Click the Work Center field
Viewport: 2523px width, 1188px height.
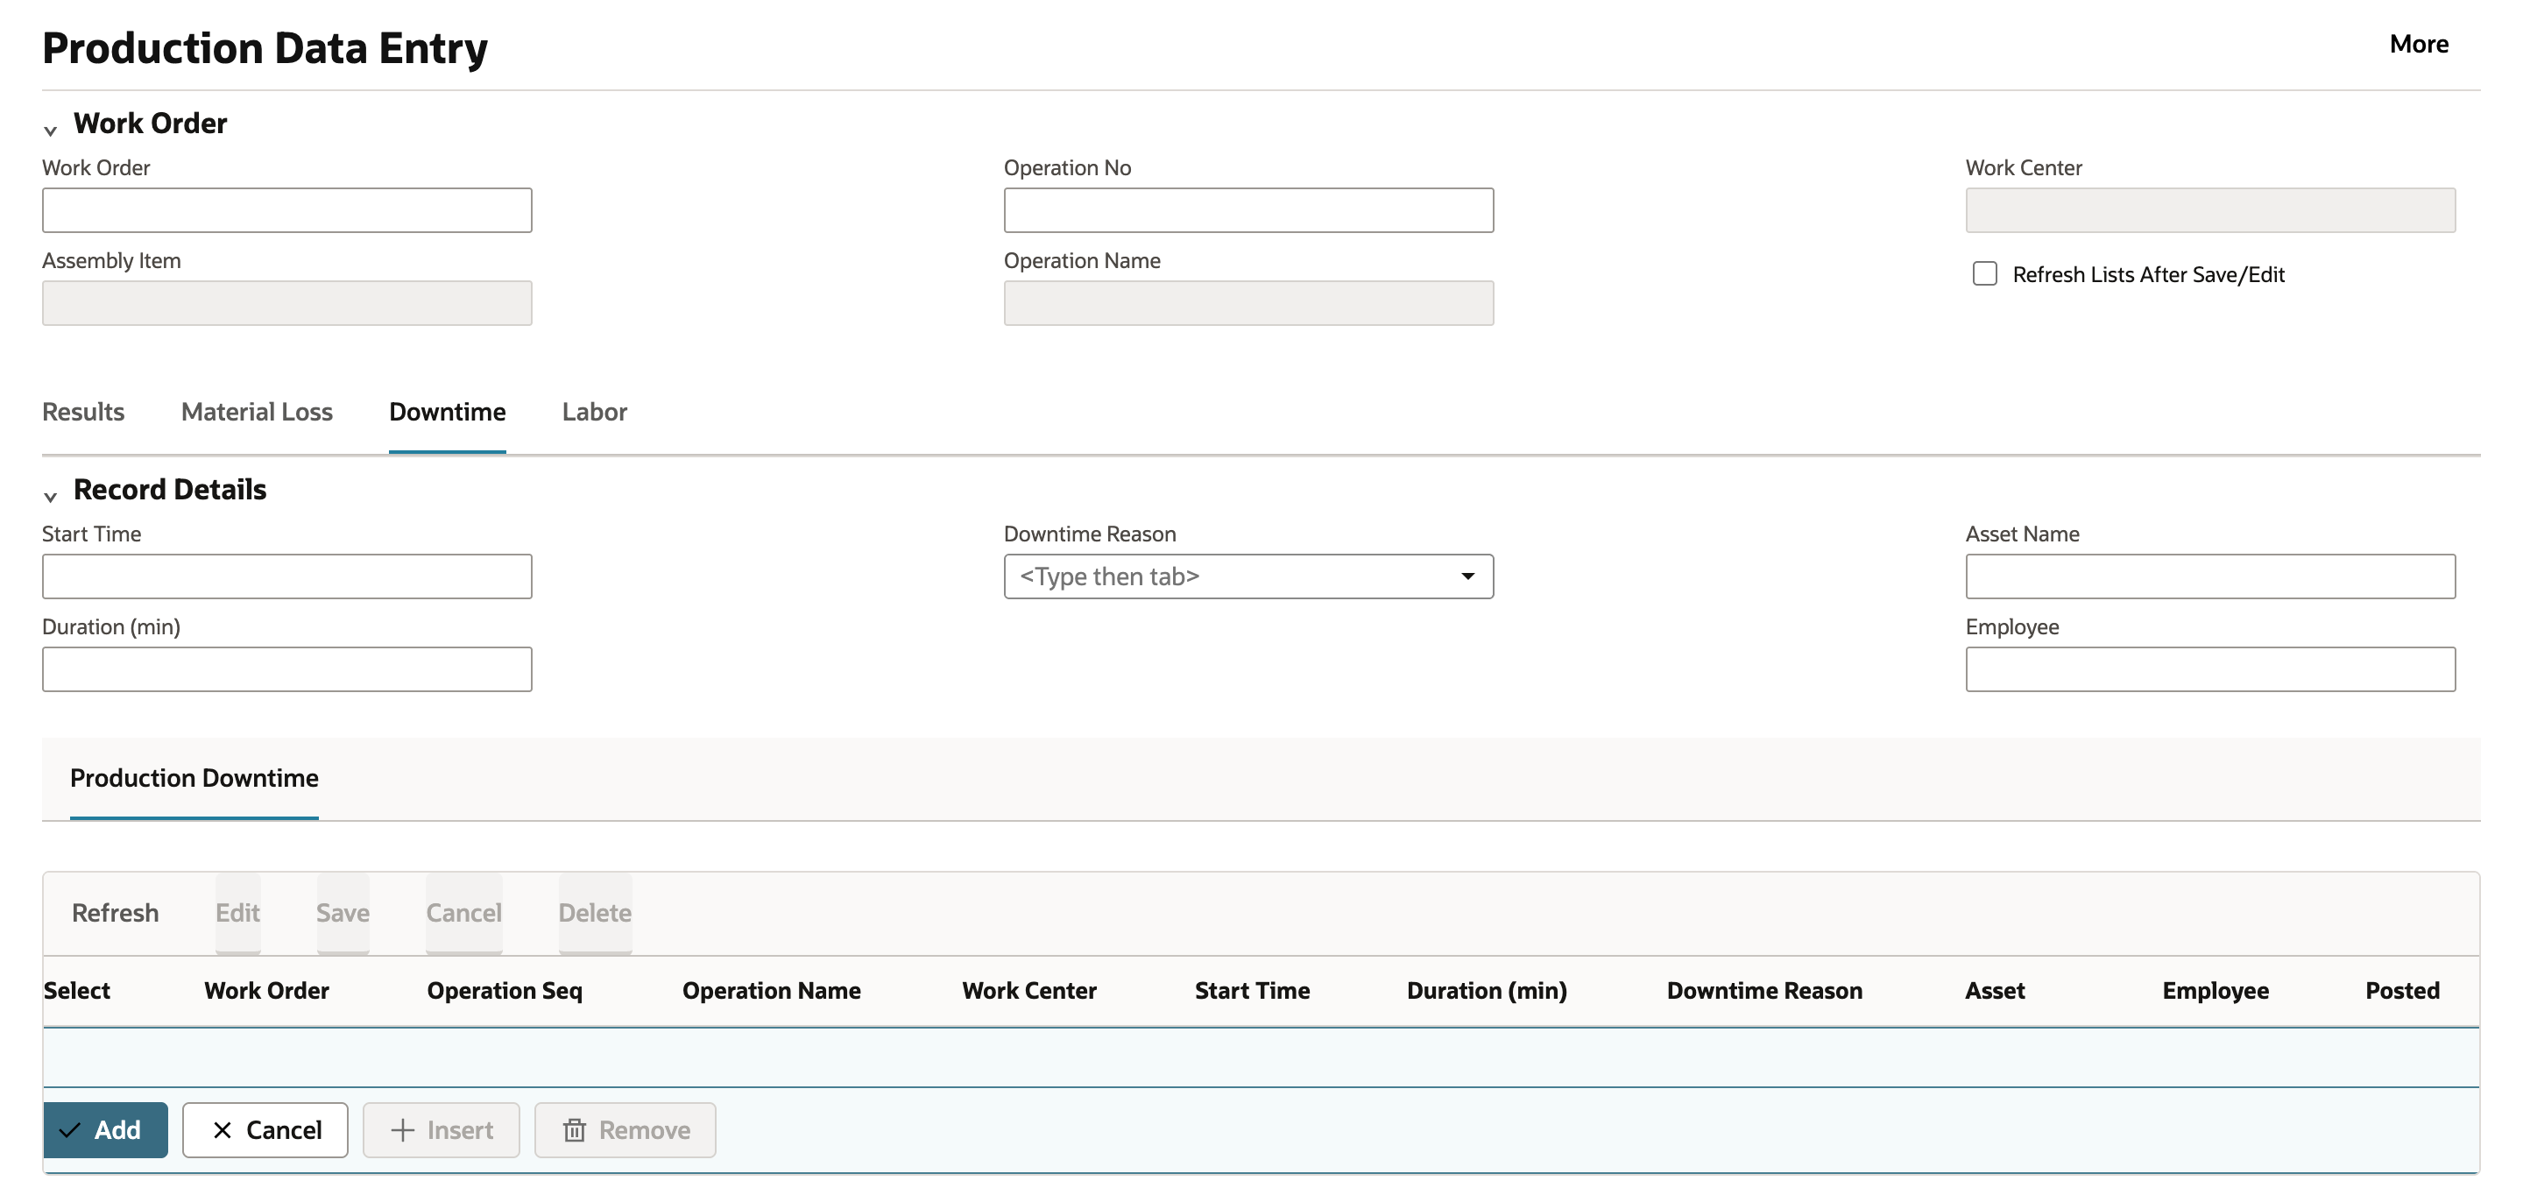pos(2210,209)
